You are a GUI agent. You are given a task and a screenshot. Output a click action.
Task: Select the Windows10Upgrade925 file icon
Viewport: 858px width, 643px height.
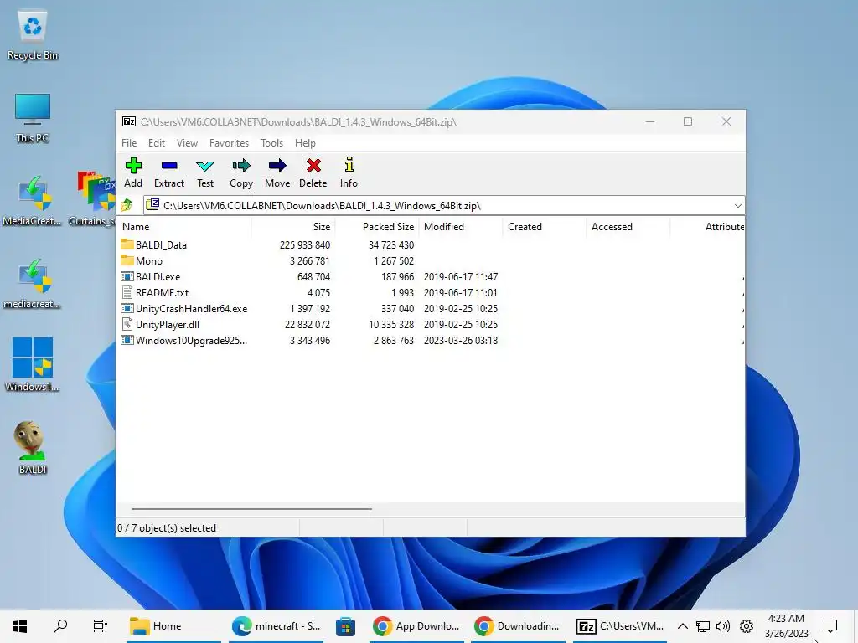click(127, 340)
